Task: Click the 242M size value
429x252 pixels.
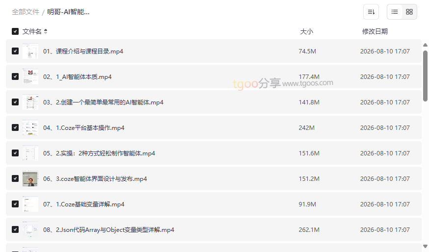Action: 306,127
